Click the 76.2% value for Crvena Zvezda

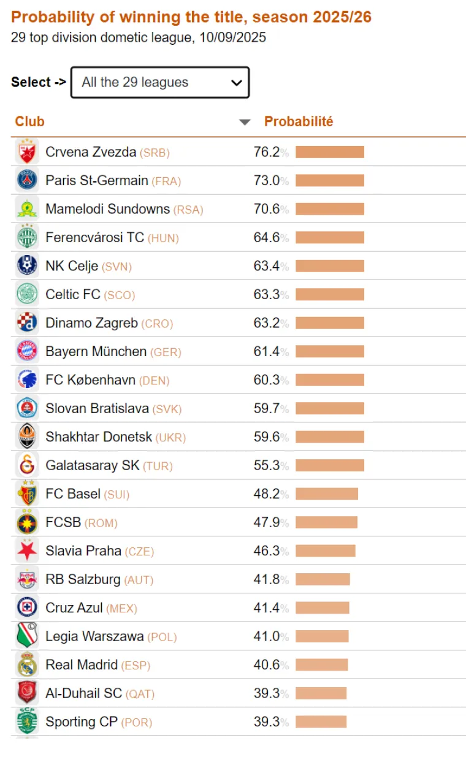point(269,151)
